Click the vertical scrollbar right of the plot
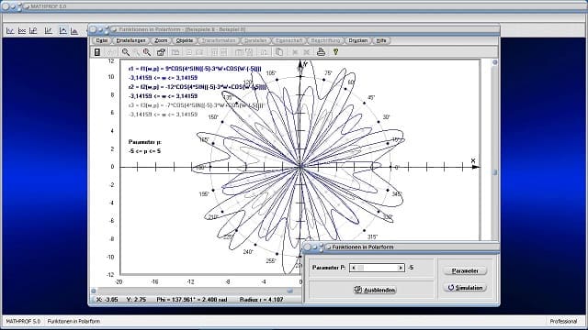 [494, 149]
